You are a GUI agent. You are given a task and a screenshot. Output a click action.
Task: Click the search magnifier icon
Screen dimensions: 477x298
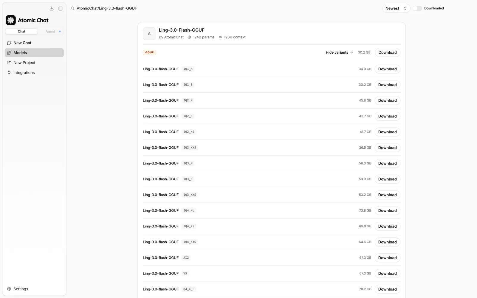tap(72, 8)
